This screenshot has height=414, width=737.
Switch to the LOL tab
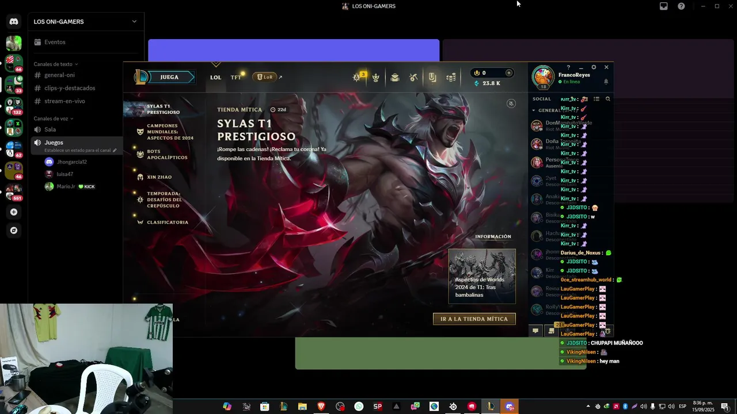coord(215,77)
